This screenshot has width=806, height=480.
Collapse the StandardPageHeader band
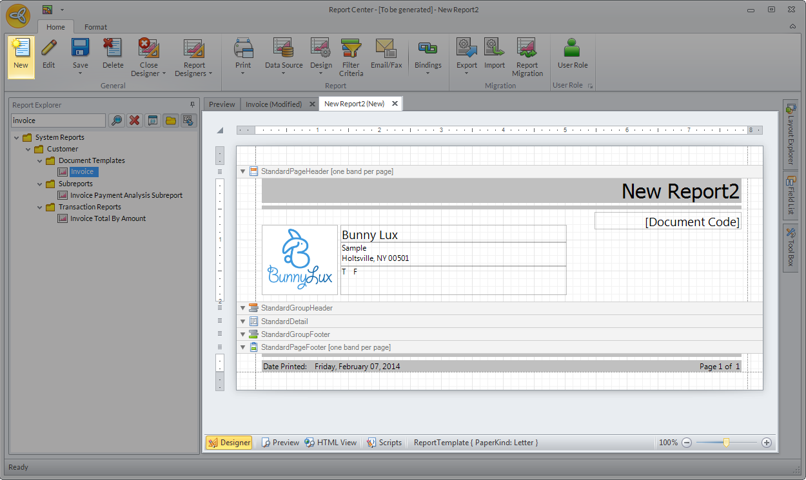click(243, 171)
